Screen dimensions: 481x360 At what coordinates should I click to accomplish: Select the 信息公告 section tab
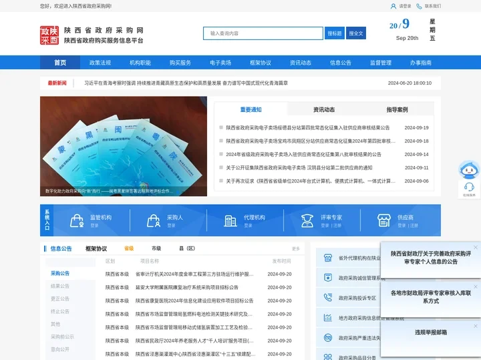pos(61,249)
